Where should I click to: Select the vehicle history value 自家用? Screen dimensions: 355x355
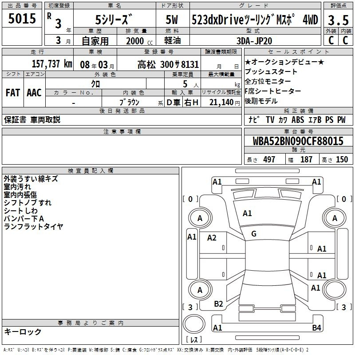95,41
